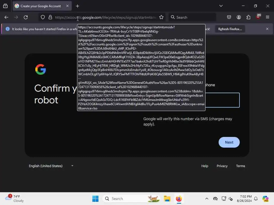The width and height of the screenshot is (274, 205).
Task: Click the info icon in the notification bar
Action: [7, 29]
